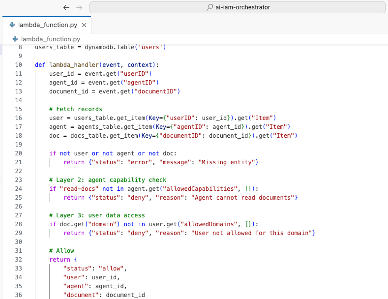Viewport: 388px width, 299px height.
Task: Click agents_table.get_item on line 17
Action: [115, 127]
